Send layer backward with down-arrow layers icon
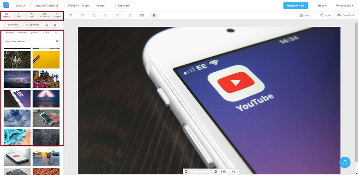The image size is (358, 175). [x=106, y=15]
